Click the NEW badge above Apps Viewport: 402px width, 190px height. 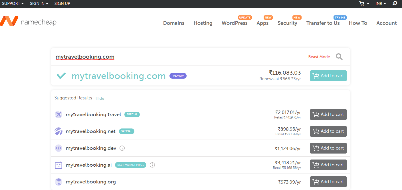[268, 18]
